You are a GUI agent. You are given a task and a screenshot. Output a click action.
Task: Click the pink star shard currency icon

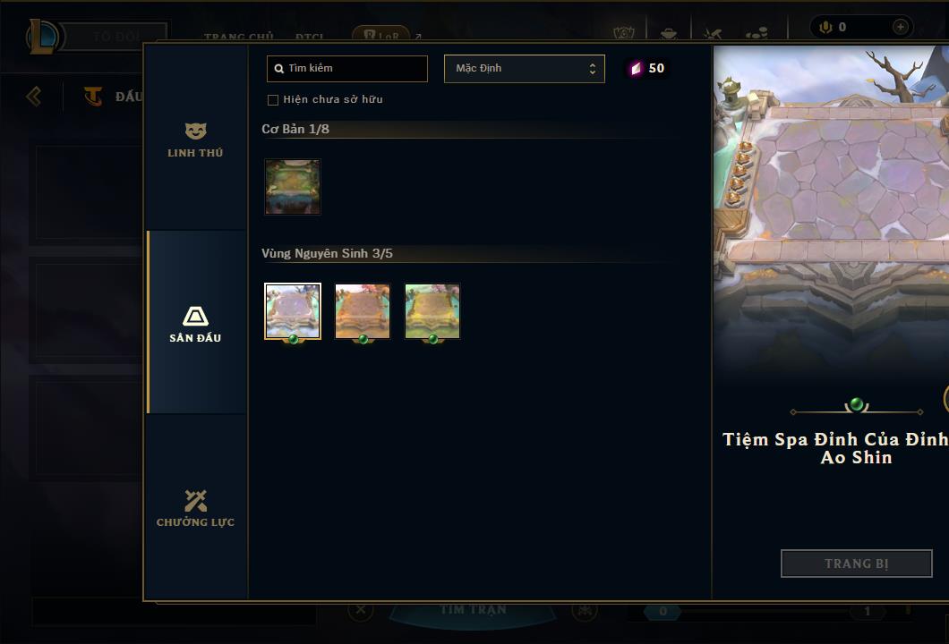coord(636,68)
